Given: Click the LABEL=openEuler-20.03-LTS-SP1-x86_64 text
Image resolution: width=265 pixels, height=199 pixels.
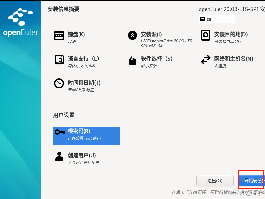Looking at the screenshot, I should tap(167, 43).
